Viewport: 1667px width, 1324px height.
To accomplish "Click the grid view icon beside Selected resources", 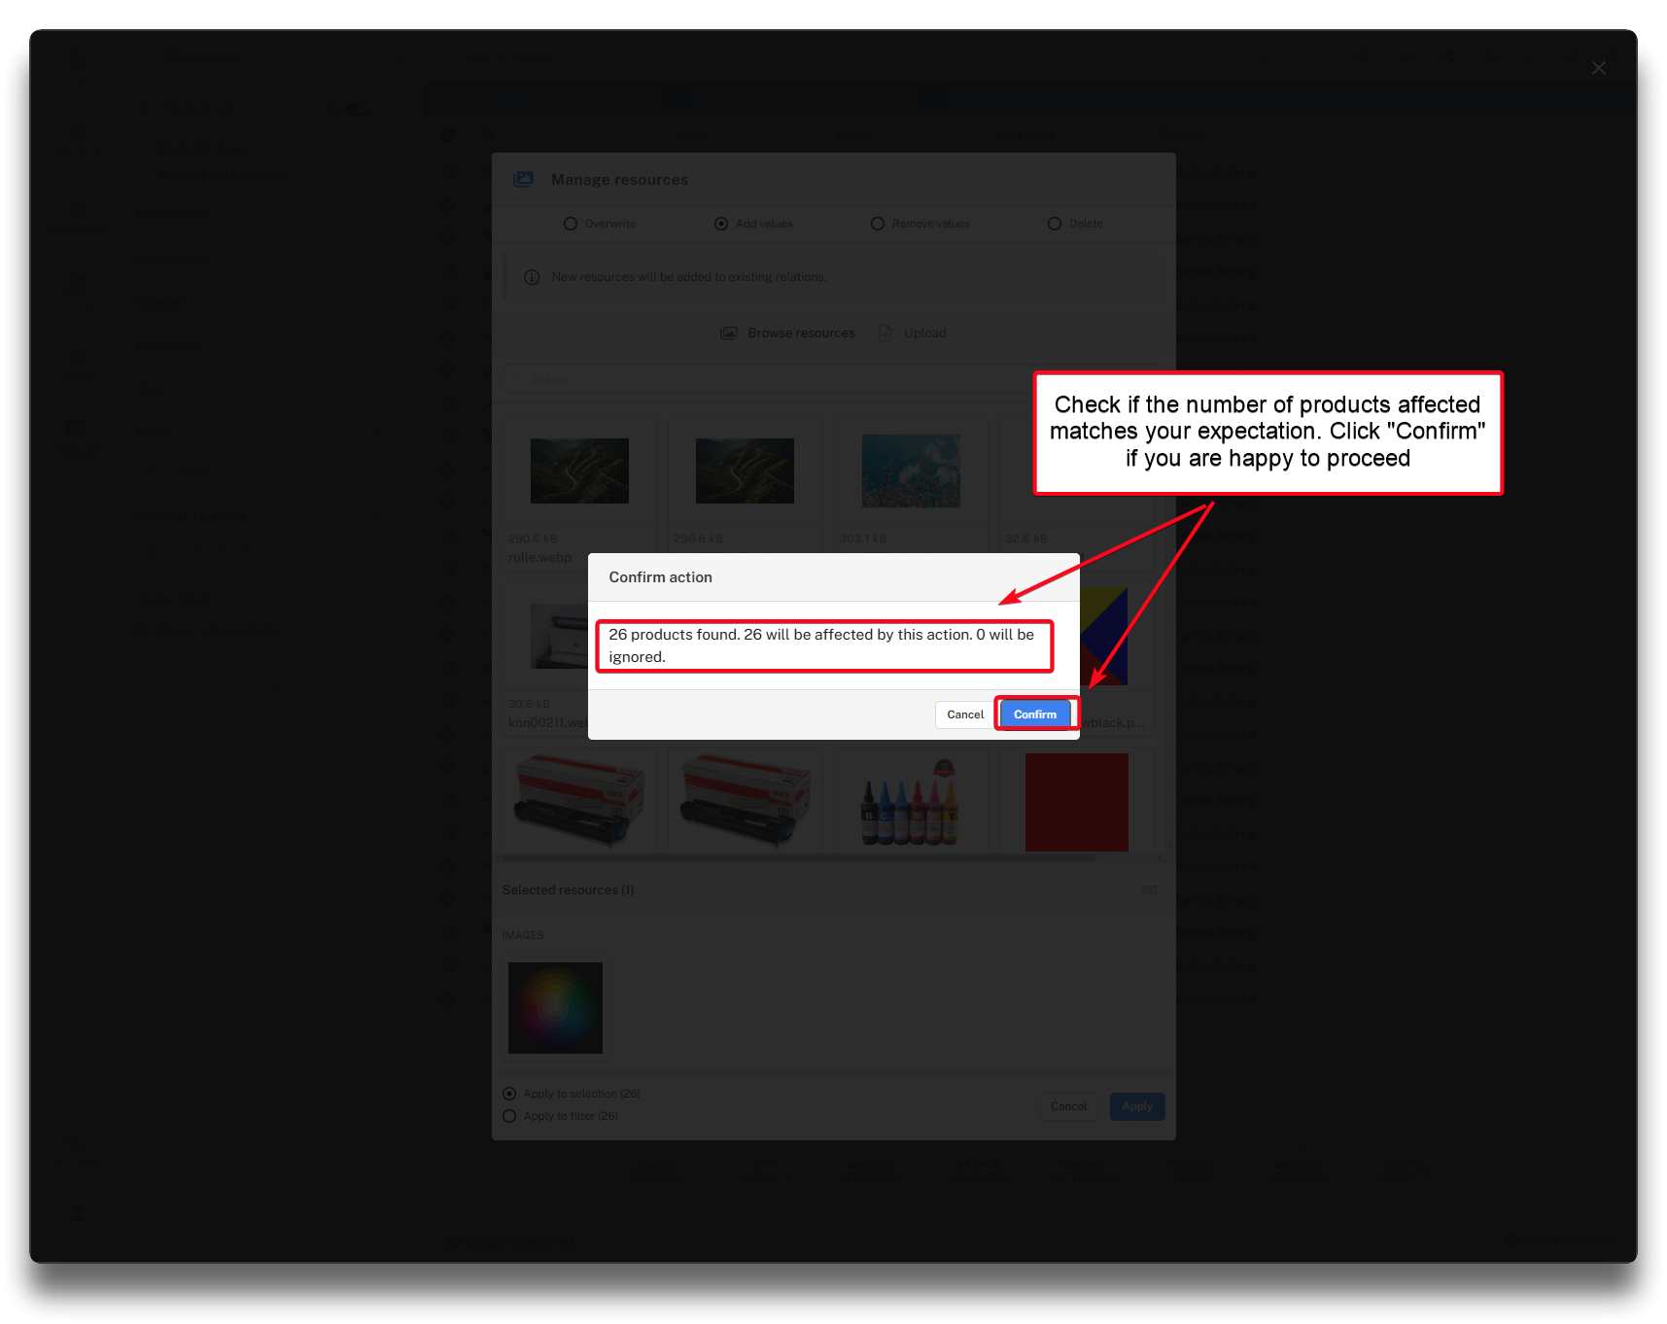I will [x=1149, y=890].
